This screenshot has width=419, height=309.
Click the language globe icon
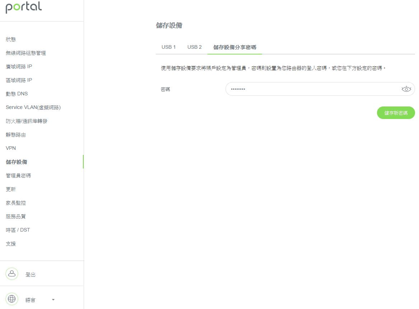point(12,299)
